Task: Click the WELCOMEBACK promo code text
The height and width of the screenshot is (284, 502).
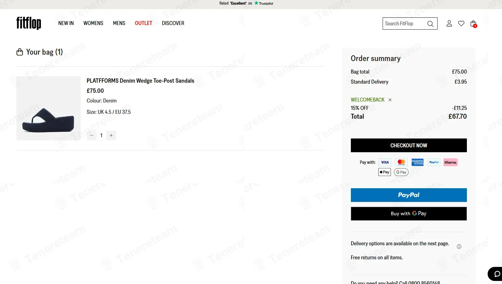Action: coord(368,100)
